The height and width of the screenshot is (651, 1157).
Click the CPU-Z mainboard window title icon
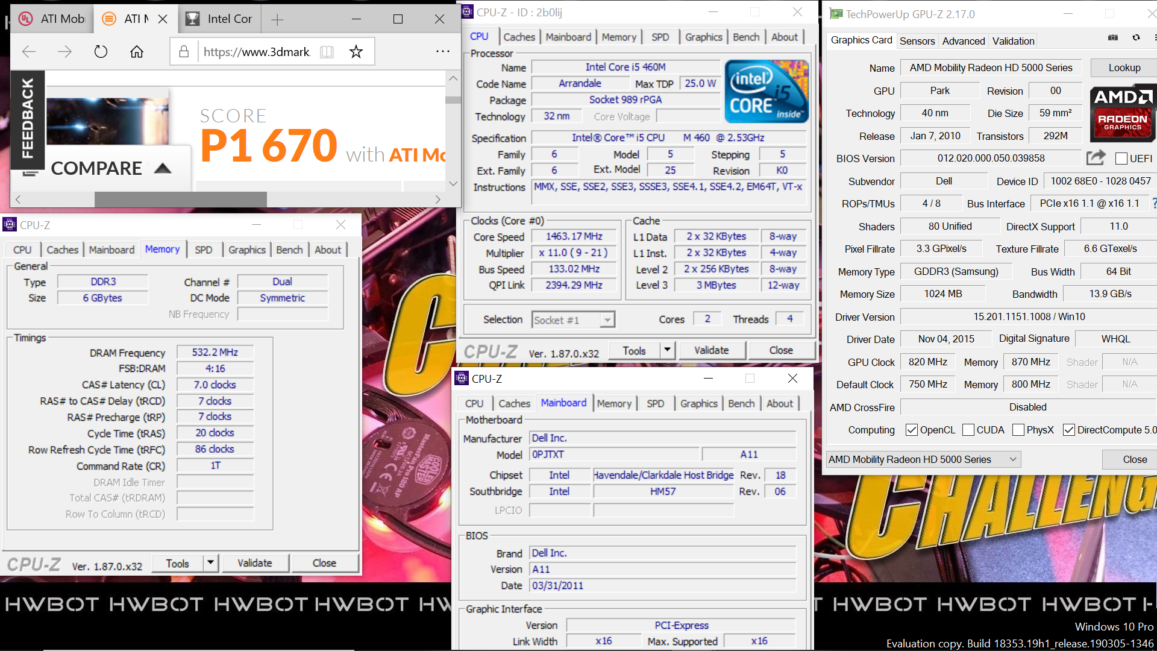pos(462,379)
